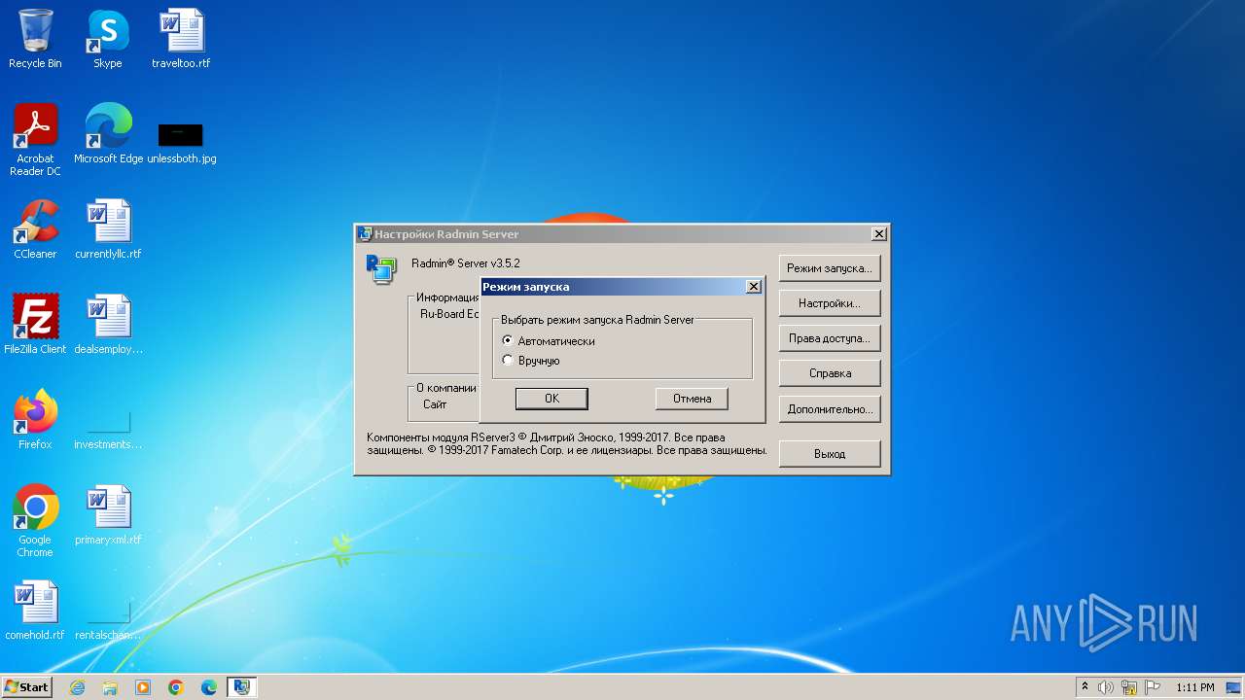Open Права доступа... settings
The width and height of the screenshot is (1245, 700).
(x=830, y=338)
